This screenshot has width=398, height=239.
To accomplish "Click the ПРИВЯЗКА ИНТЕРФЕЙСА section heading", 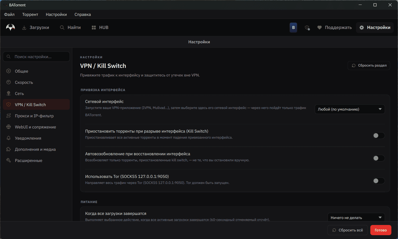I will pos(103,90).
